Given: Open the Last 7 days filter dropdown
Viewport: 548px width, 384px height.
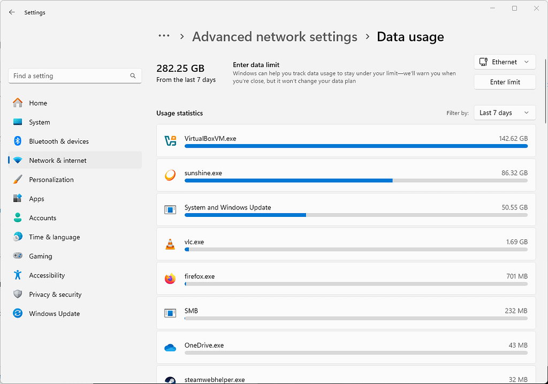Looking at the screenshot, I should coord(504,112).
